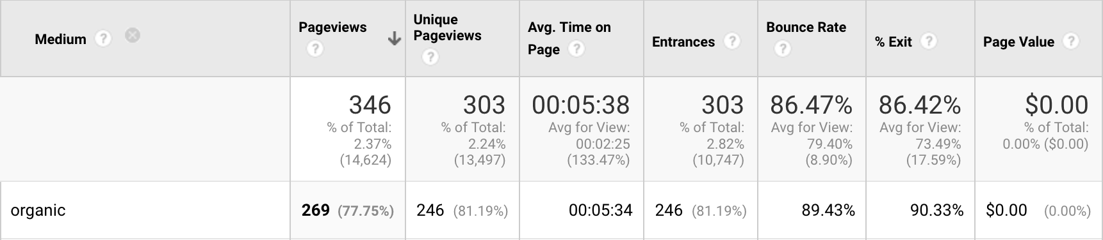
Task: Remove the Medium dimension with the X icon
Action: click(133, 35)
